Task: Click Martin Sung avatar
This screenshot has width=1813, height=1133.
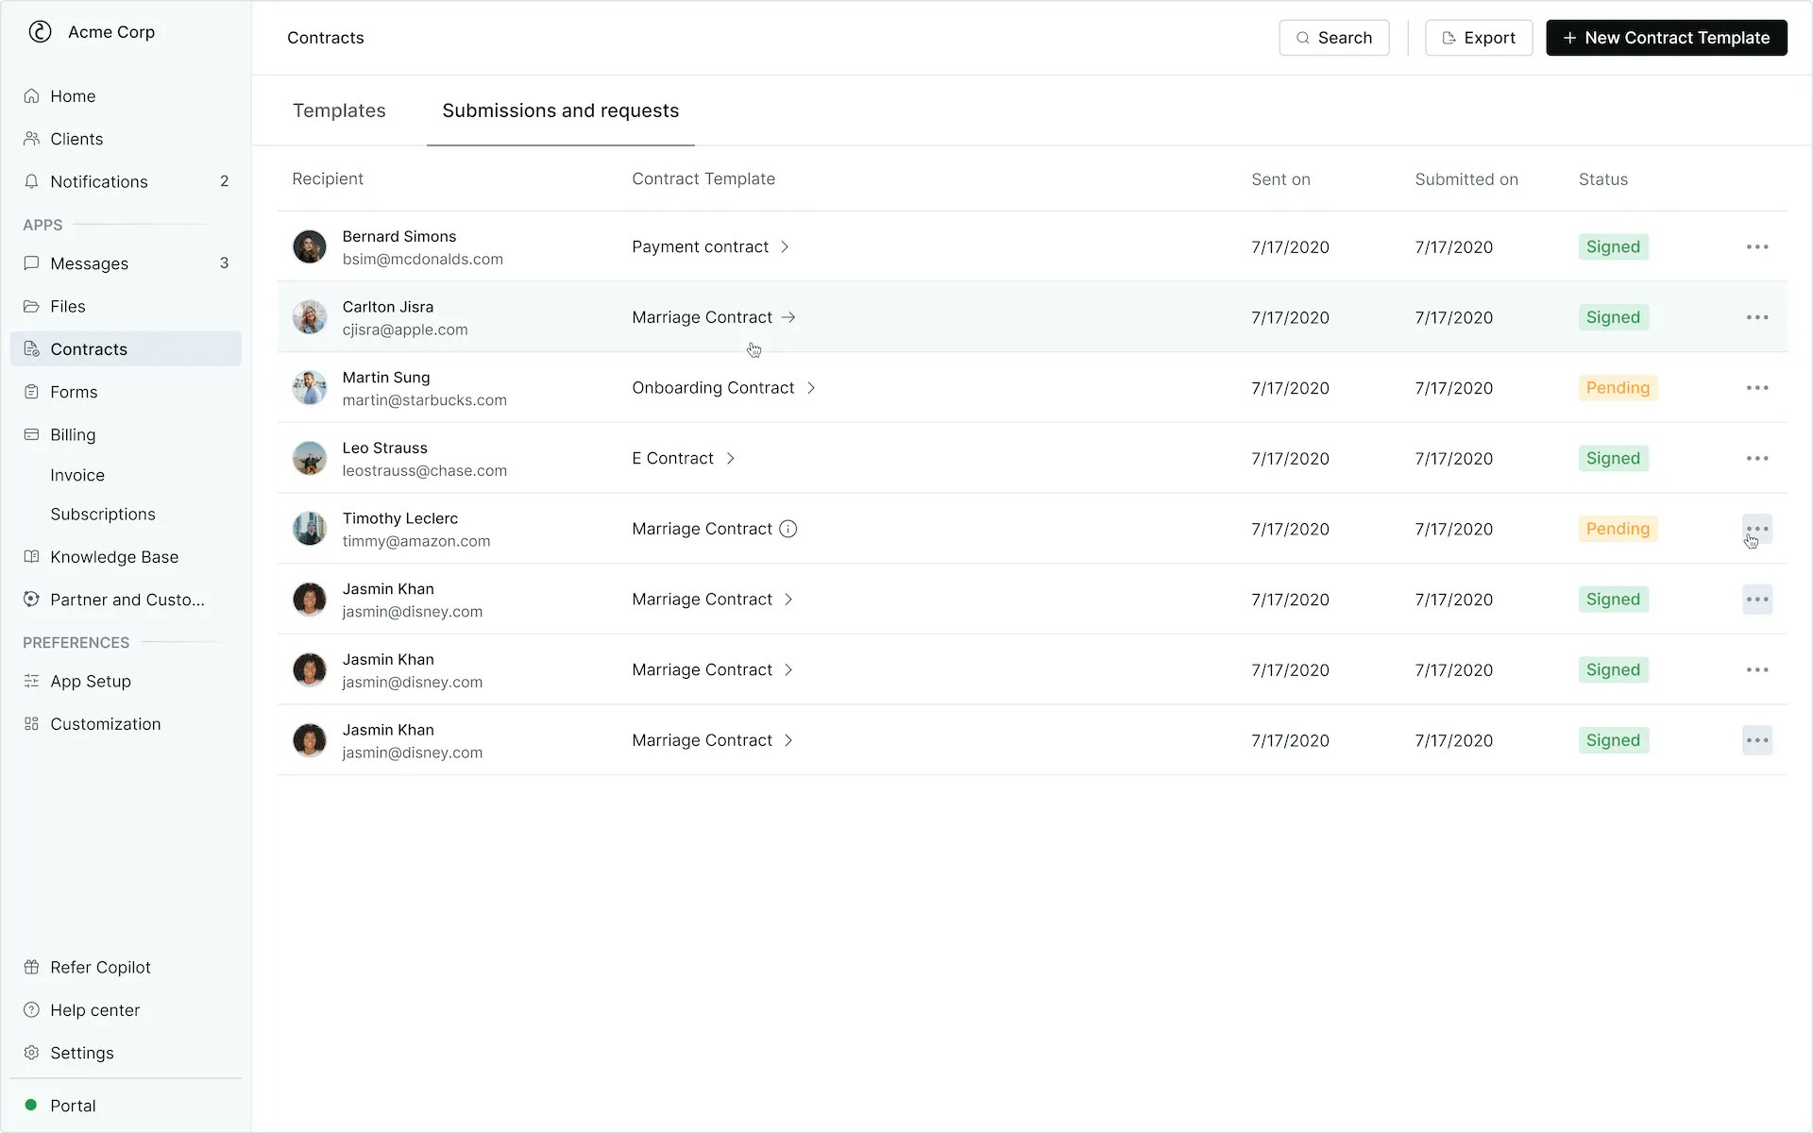Action: (309, 388)
